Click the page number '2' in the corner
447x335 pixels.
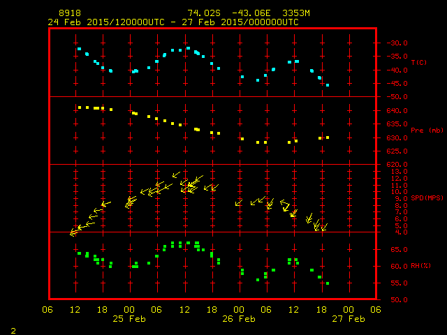[13, 330]
